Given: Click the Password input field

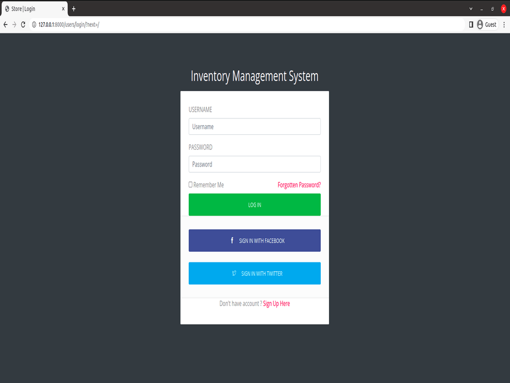Looking at the screenshot, I should (x=254, y=164).
